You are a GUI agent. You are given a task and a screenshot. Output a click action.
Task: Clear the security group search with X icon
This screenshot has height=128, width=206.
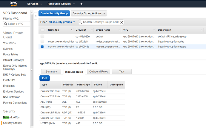122,22
